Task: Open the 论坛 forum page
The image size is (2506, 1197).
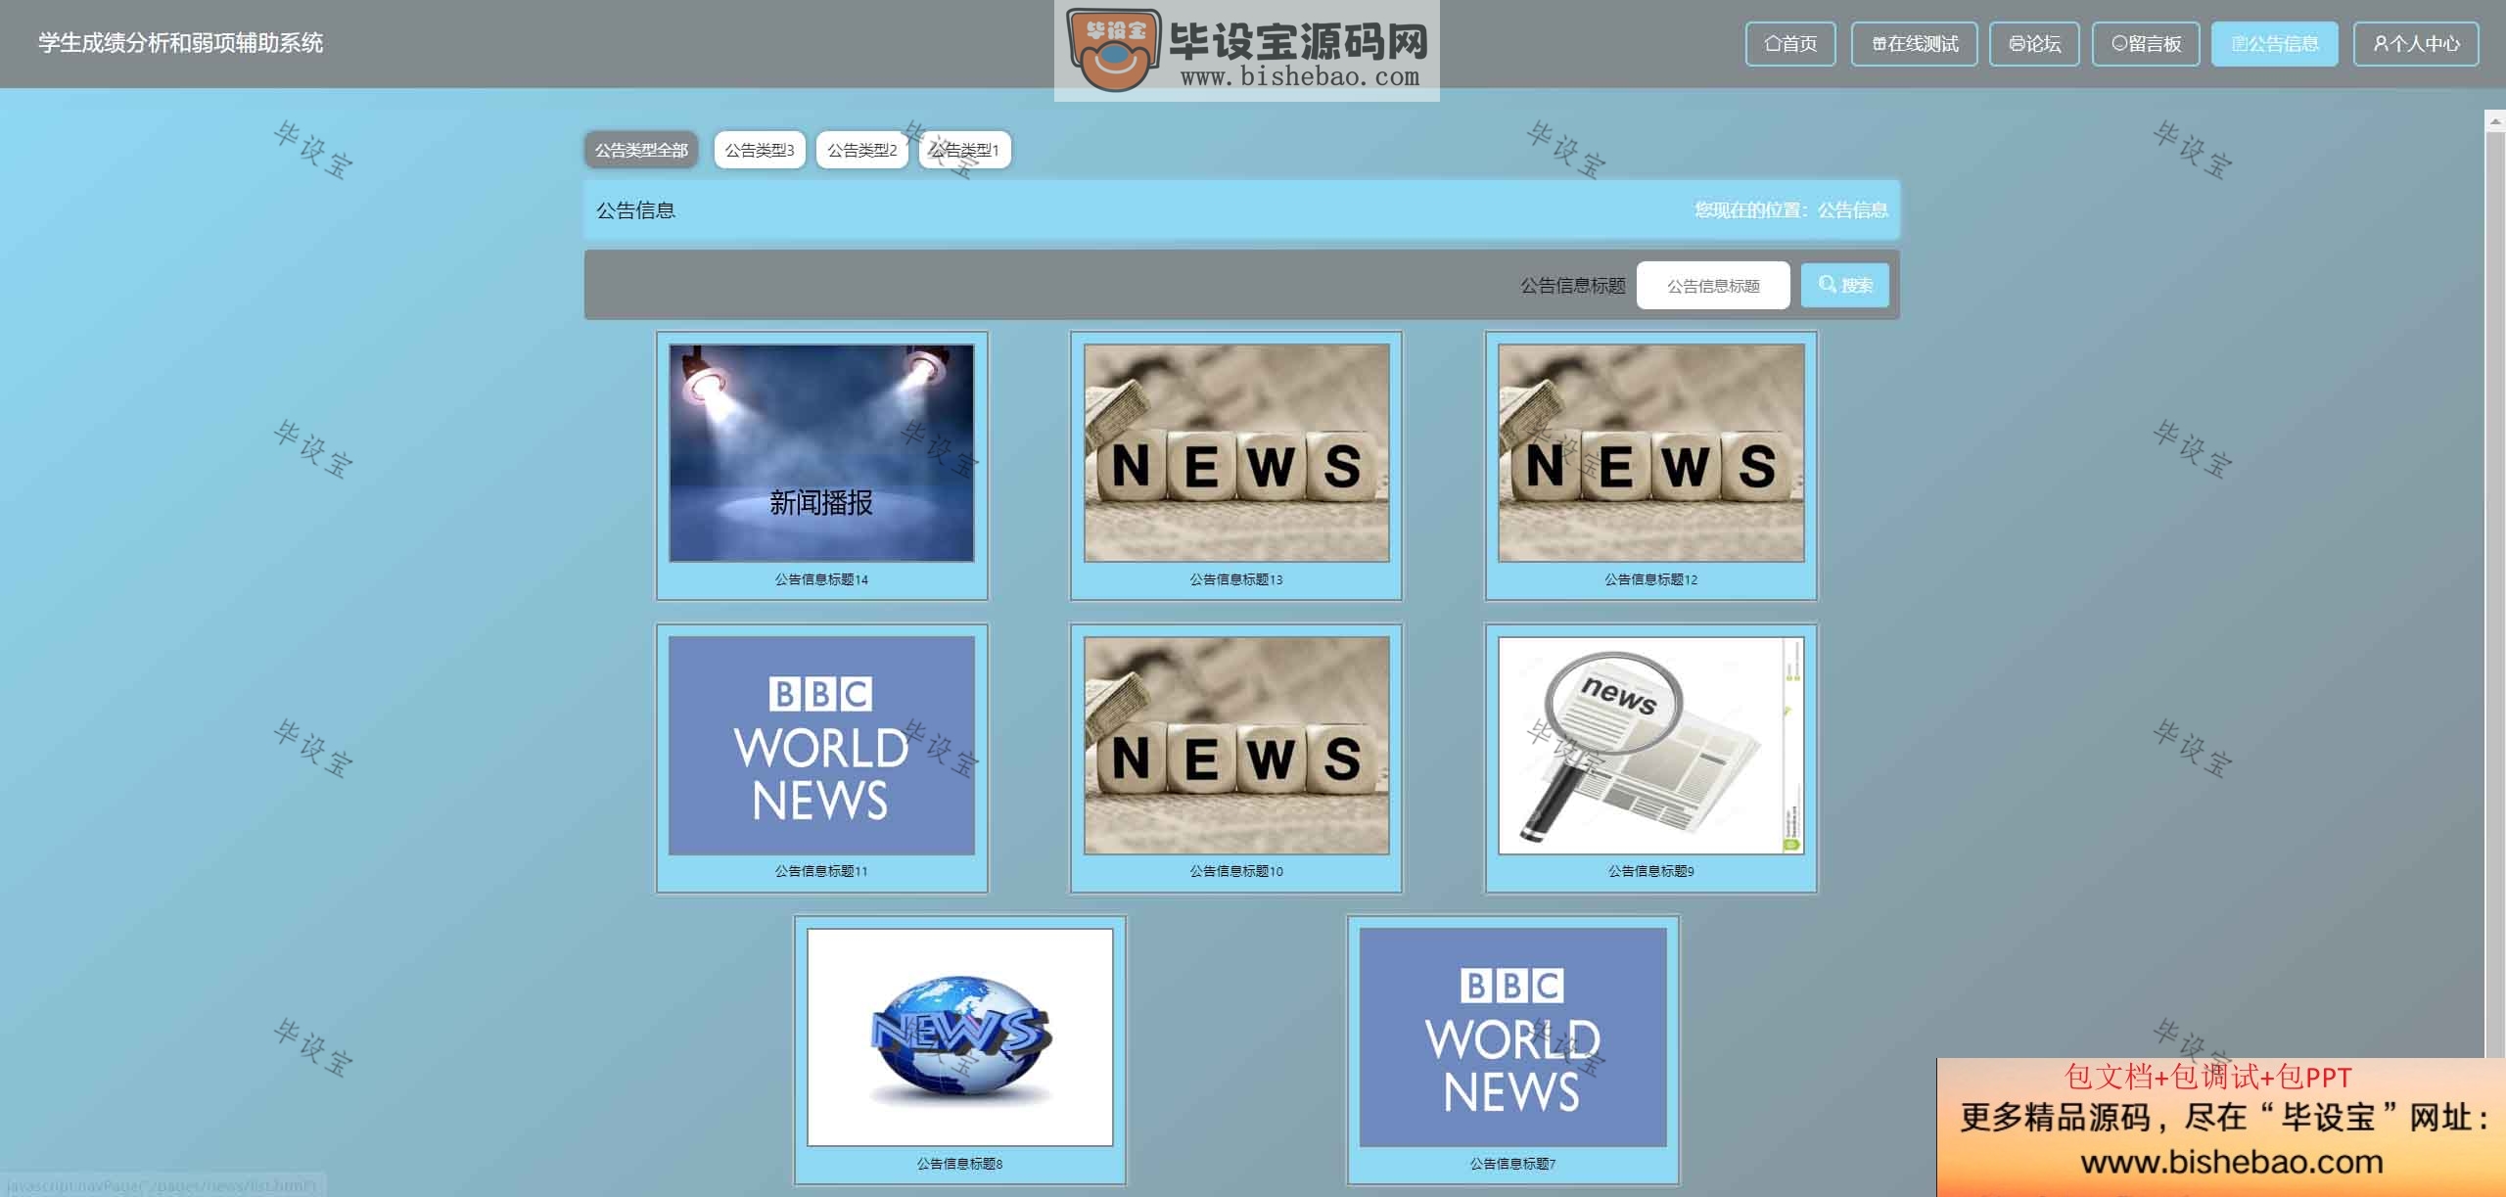Action: coord(2034,44)
